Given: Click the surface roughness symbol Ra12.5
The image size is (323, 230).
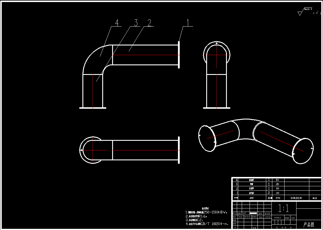Looking at the screenshot, I should coord(305,12).
